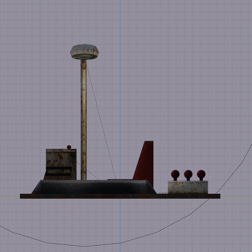This screenshot has width=252, height=252.
Task: Toggle selection of the white rusted box base
Action: click(x=188, y=186)
